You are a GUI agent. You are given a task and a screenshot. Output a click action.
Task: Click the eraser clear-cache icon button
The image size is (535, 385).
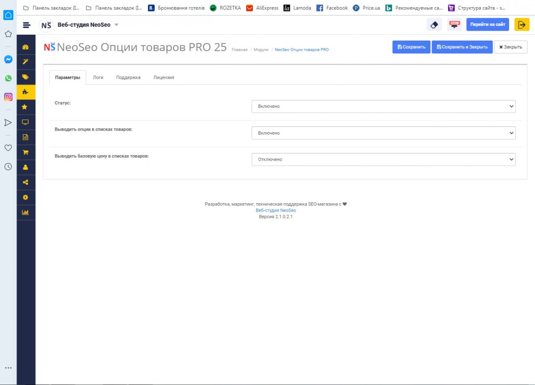[434, 25]
